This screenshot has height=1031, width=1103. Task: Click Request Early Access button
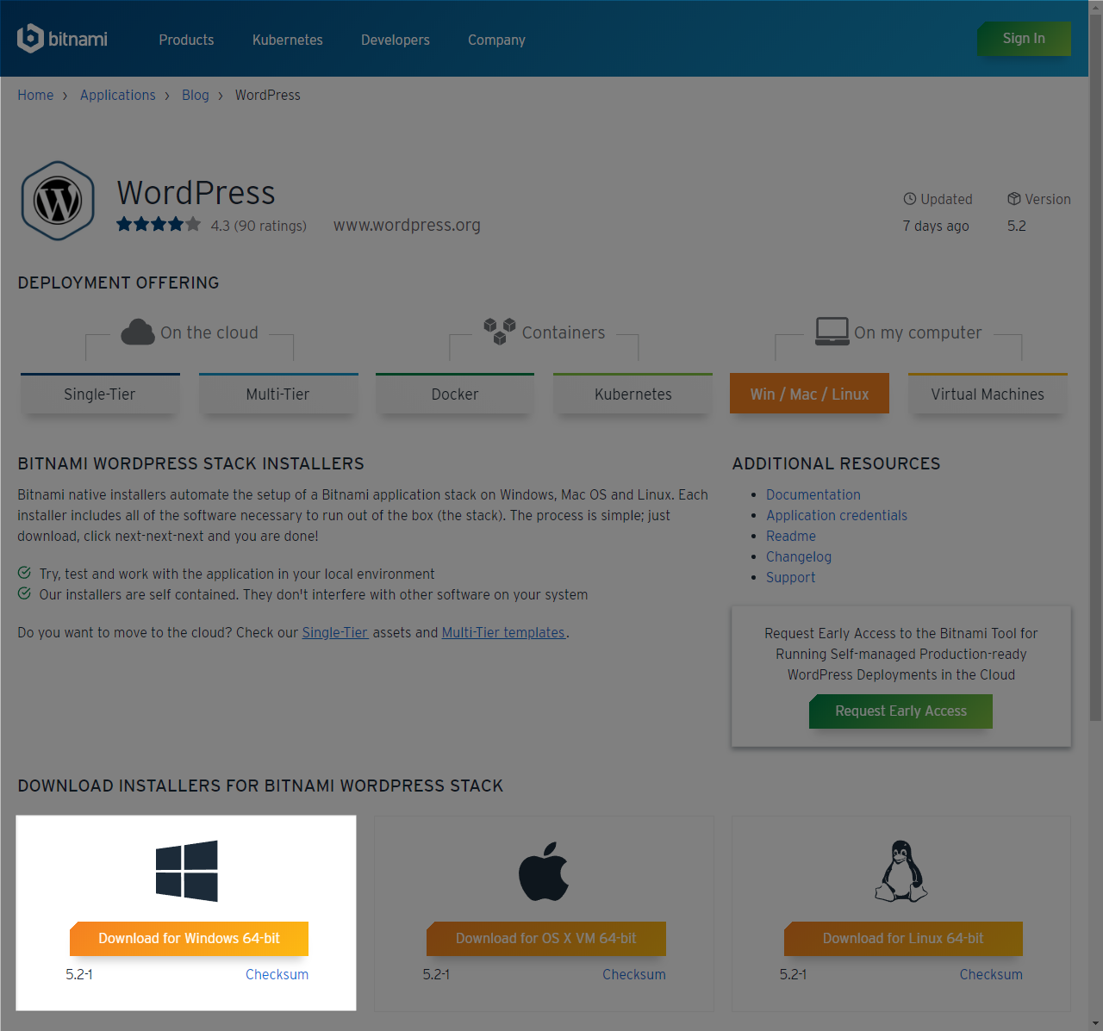pos(900,711)
